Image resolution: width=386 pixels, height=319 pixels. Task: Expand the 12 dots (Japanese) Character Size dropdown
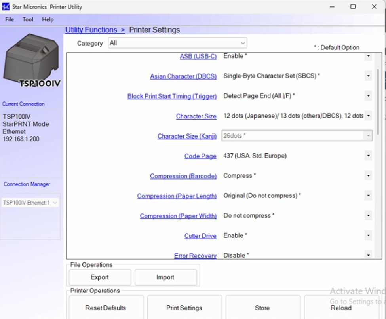(x=368, y=116)
